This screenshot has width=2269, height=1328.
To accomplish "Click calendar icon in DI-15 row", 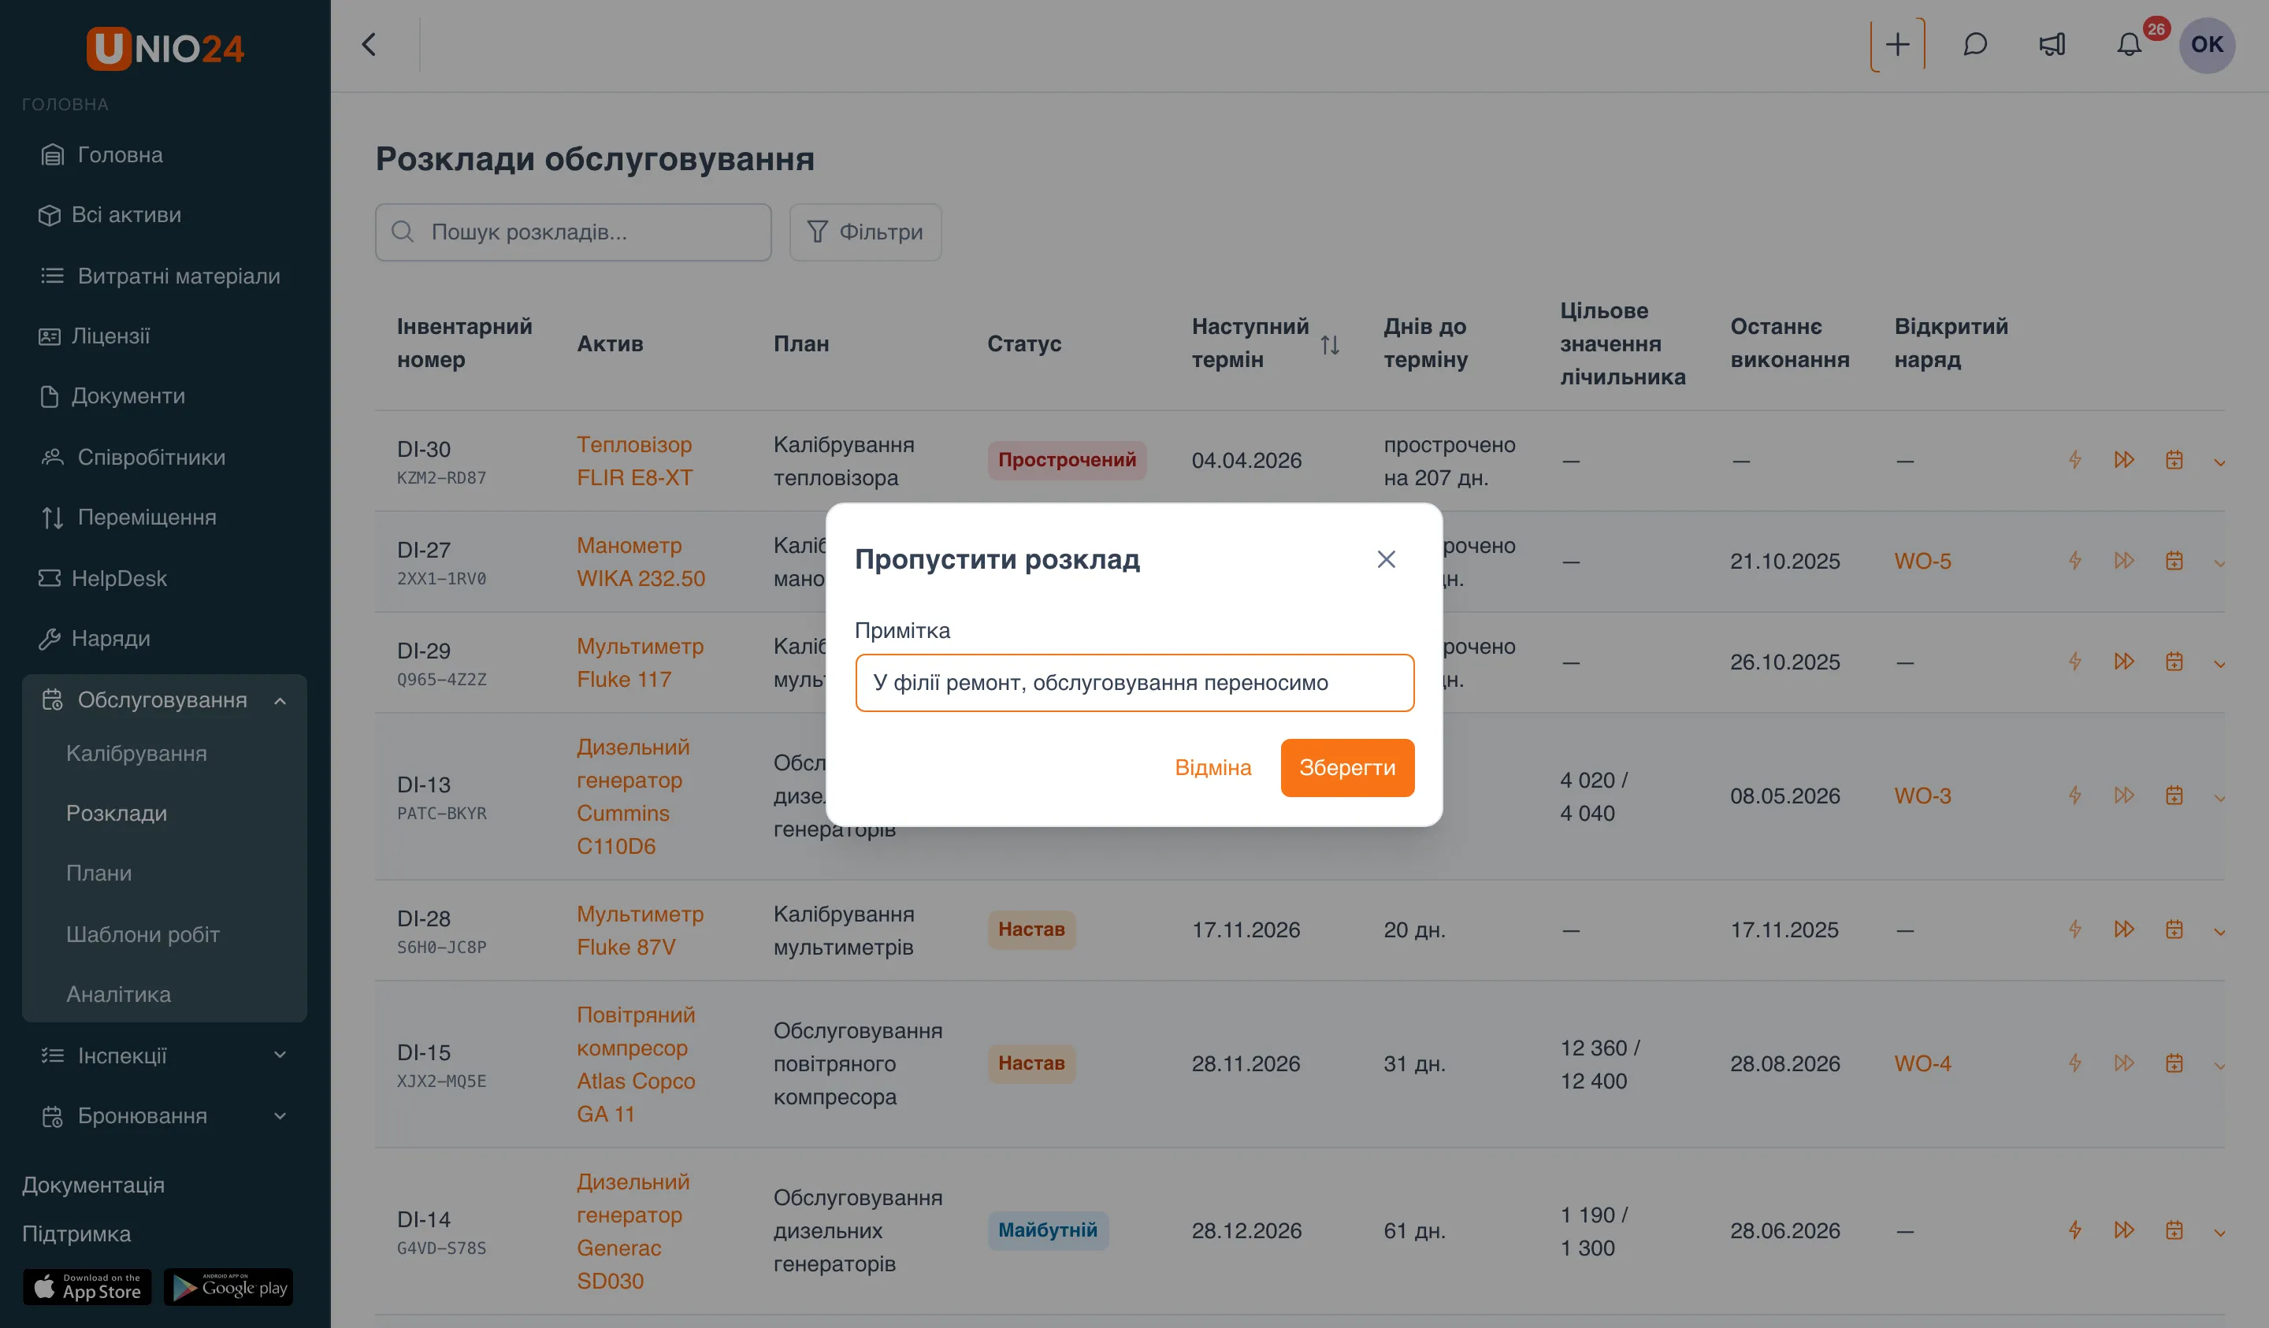I will 2174,1063.
